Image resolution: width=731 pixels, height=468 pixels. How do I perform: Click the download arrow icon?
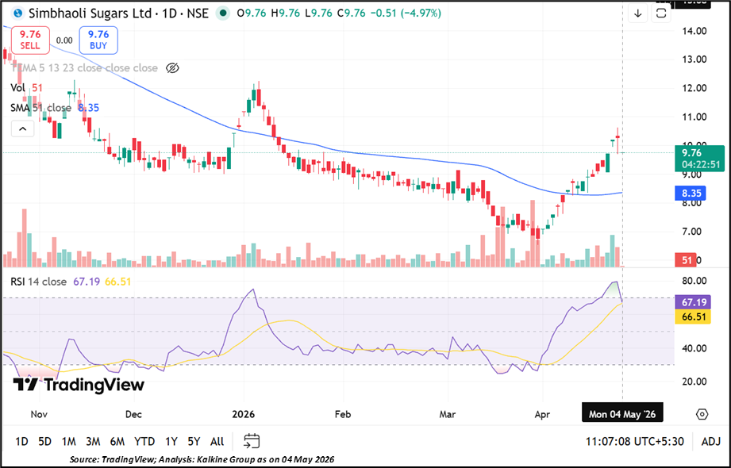[x=638, y=13]
